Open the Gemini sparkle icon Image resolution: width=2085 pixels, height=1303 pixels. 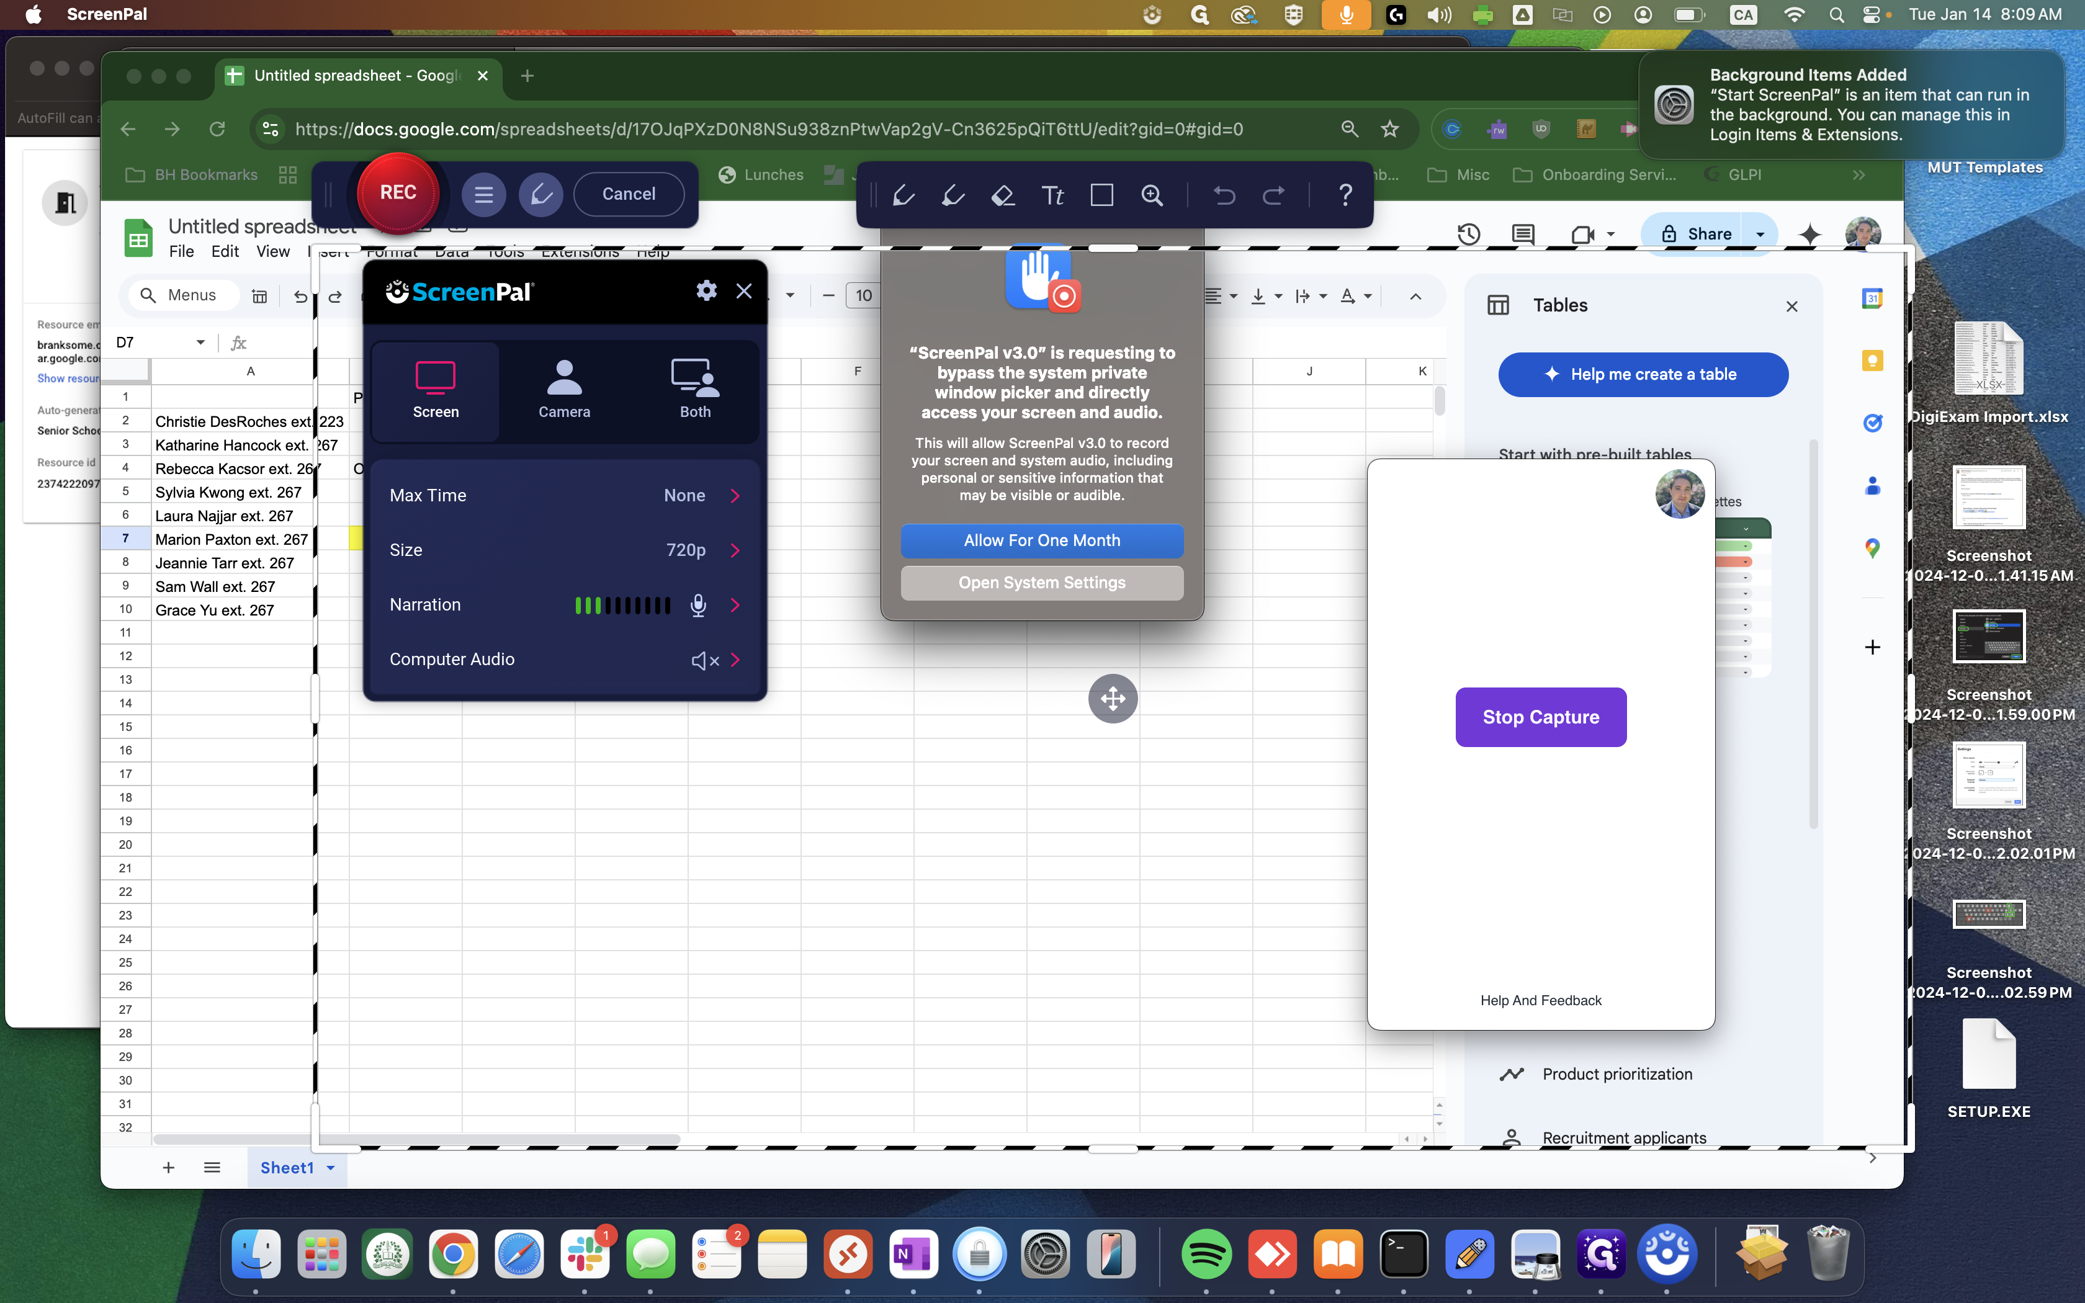[1810, 233]
